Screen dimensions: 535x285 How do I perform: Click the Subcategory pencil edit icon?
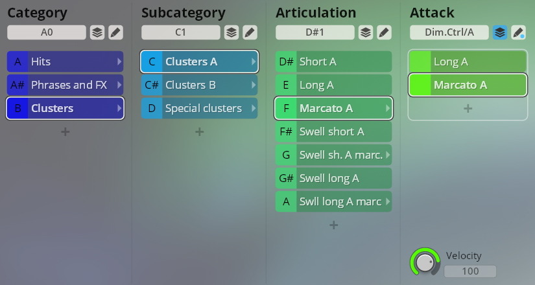point(250,32)
